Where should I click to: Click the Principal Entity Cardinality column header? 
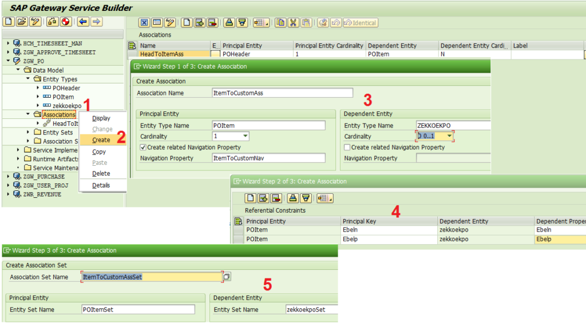point(329,46)
